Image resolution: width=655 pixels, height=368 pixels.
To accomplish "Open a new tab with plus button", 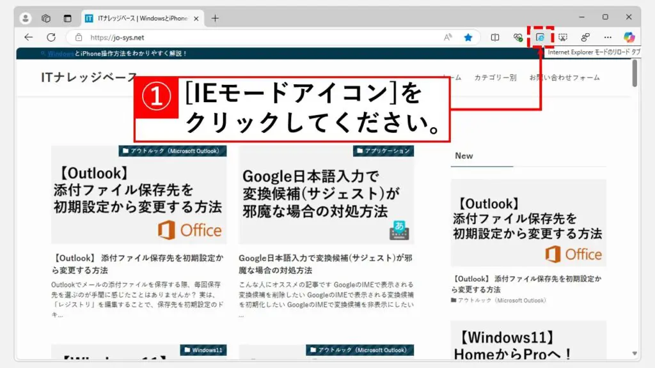I will [215, 18].
